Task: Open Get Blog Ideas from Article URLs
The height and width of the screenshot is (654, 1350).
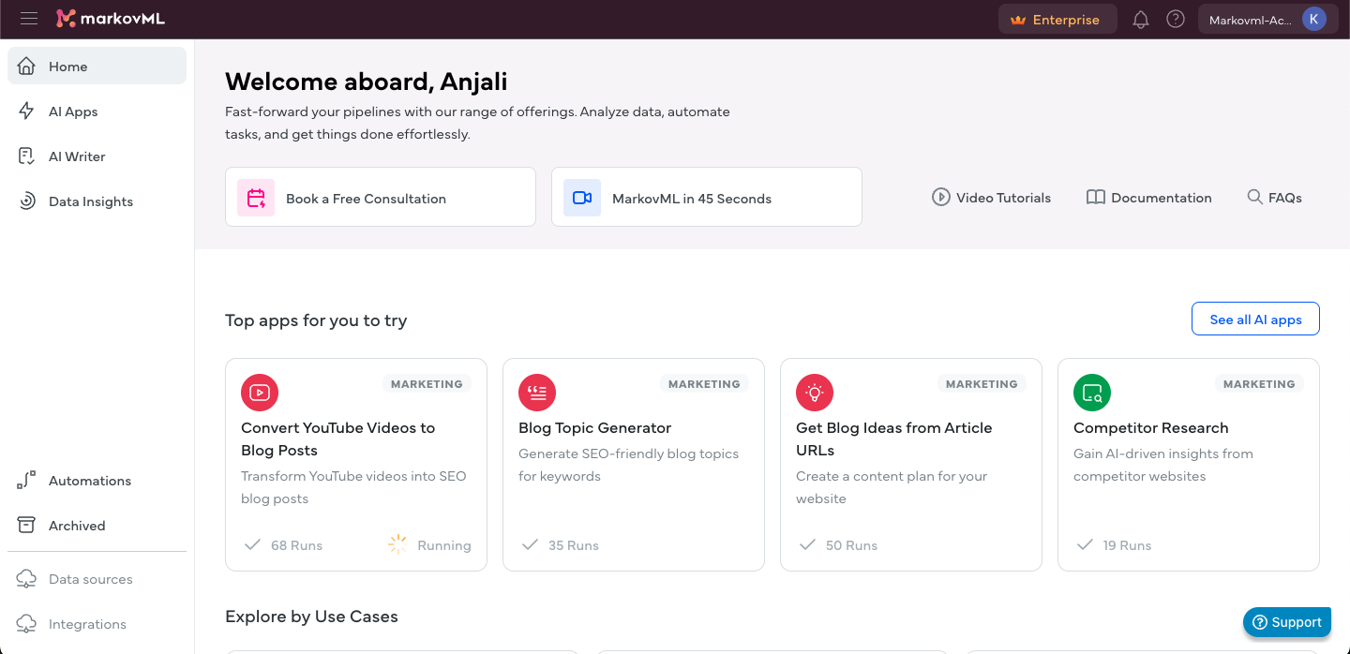Action: coord(893,438)
